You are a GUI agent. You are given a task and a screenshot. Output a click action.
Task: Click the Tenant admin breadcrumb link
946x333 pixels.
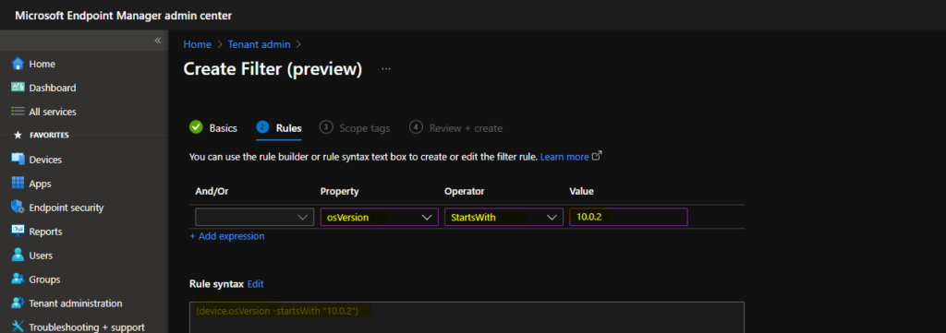[x=259, y=44]
